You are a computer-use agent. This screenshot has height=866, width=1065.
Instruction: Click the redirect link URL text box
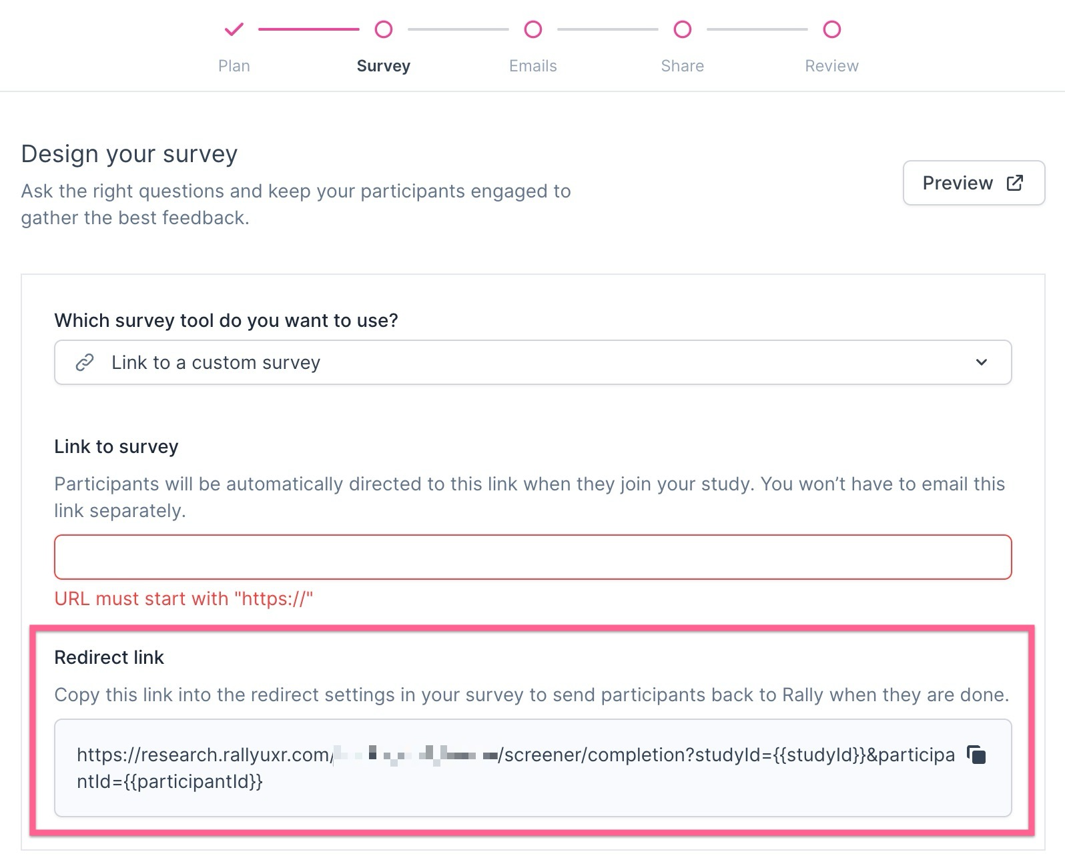point(515,768)
